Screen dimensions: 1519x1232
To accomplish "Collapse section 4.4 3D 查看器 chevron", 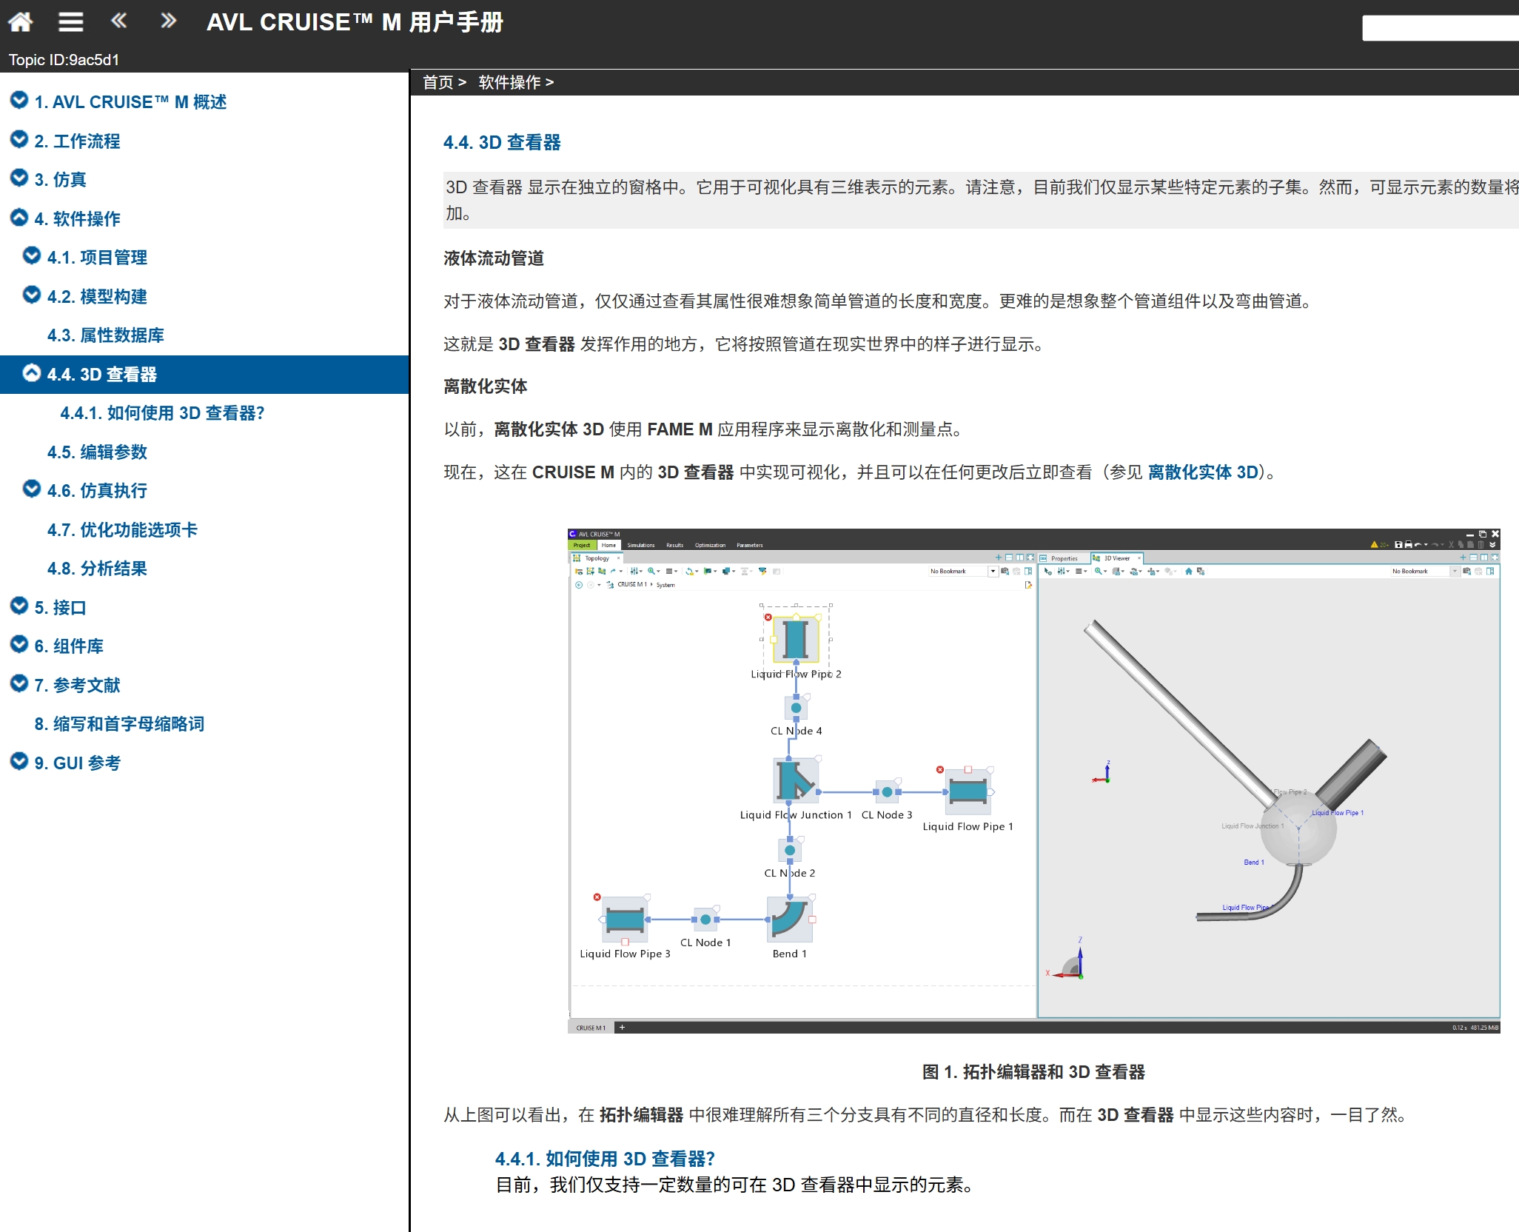I will point(32,372).
